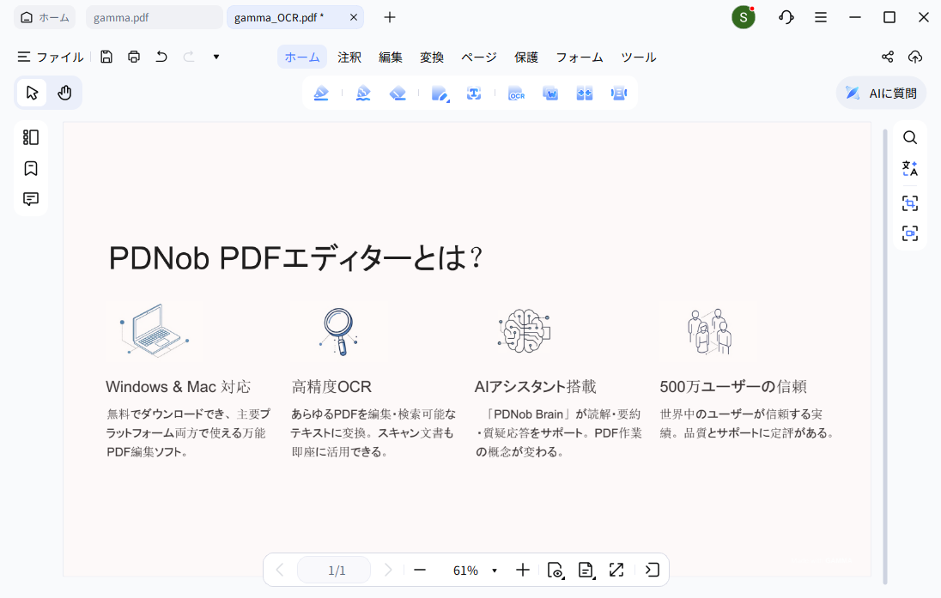Open the translate tool in the right sidebar
Image resolution: width=941 pixels, height=598 pixels.
909,168
